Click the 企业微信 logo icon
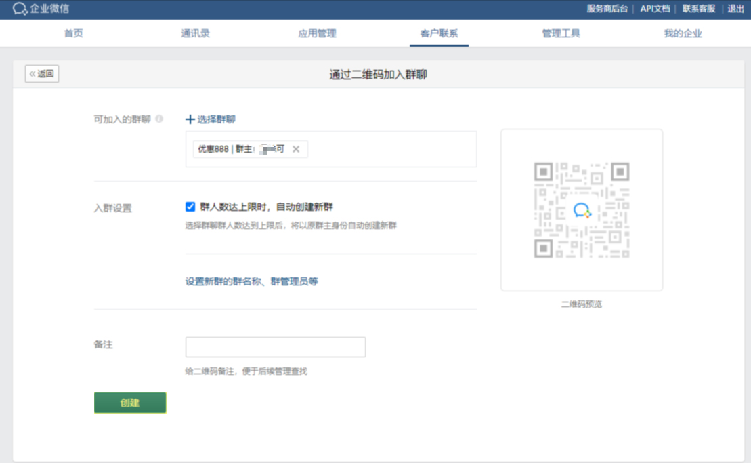This screenshot has height=463, width=751. click(20, 9)
